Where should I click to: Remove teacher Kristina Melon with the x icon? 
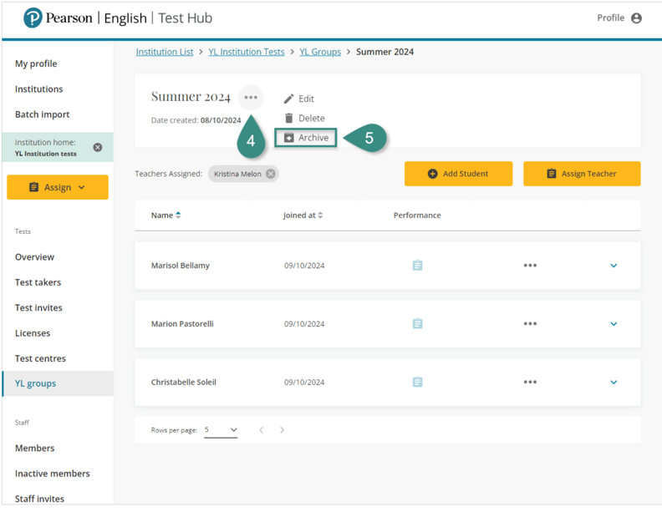271,174
